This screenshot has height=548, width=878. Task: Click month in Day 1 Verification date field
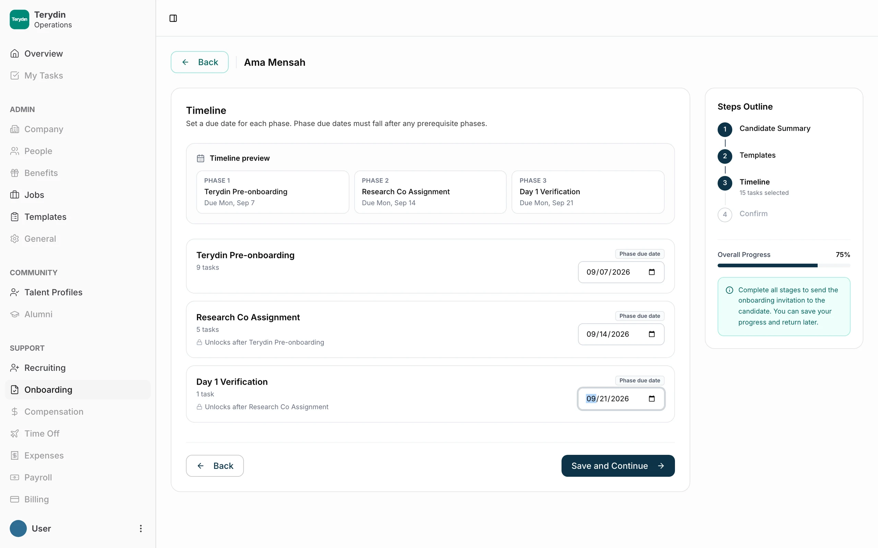click(591, 399)
